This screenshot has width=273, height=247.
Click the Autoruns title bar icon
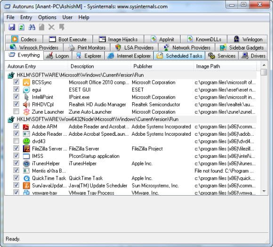point(7,7)
